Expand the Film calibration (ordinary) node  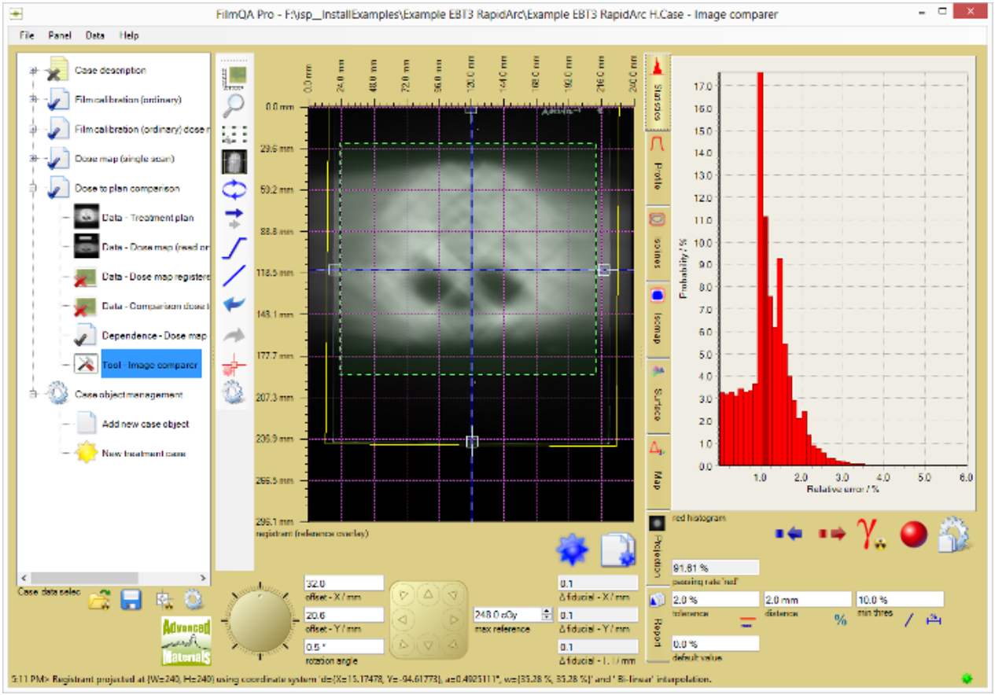33,100
